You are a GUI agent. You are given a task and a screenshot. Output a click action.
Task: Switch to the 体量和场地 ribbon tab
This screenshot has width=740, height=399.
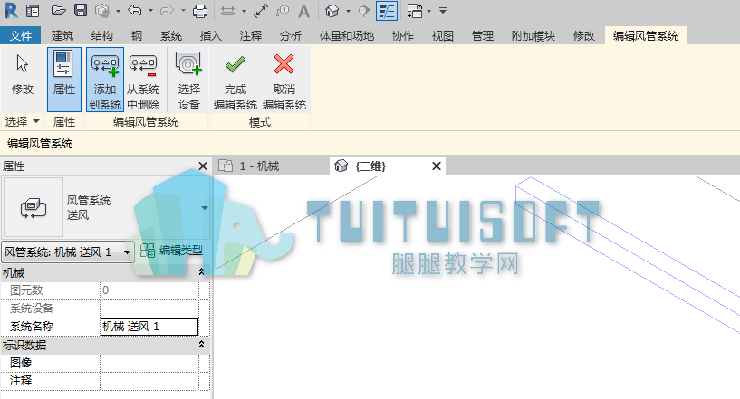click(346, 36)
